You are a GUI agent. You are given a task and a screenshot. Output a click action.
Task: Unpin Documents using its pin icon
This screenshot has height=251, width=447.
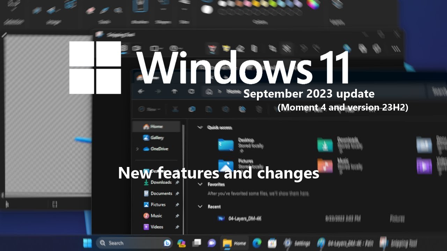[177, 193]
